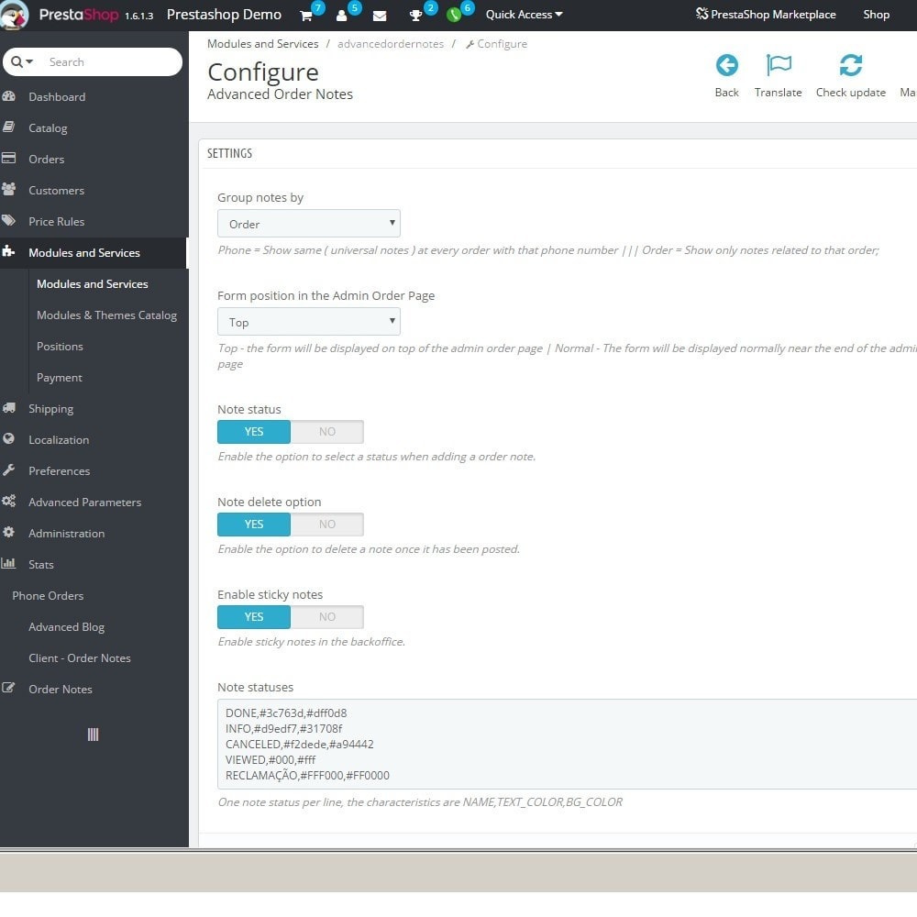Click the Order Notes edit icon
The width and height of the screenshot is (917, 917).
[x=9, y=689]
